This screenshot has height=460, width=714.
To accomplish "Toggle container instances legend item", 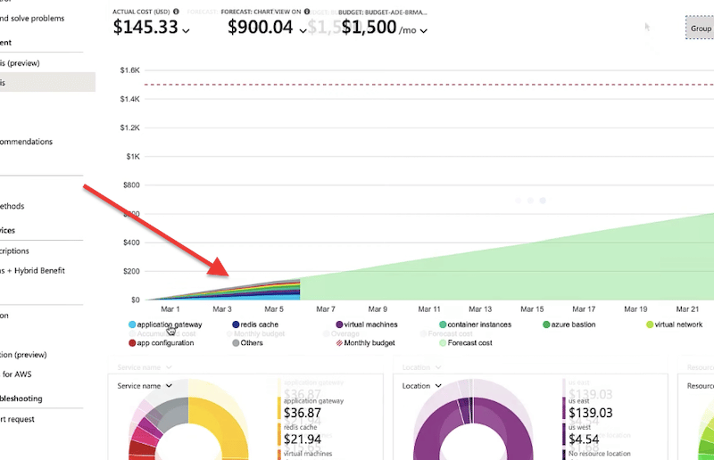I will point(475,324).
